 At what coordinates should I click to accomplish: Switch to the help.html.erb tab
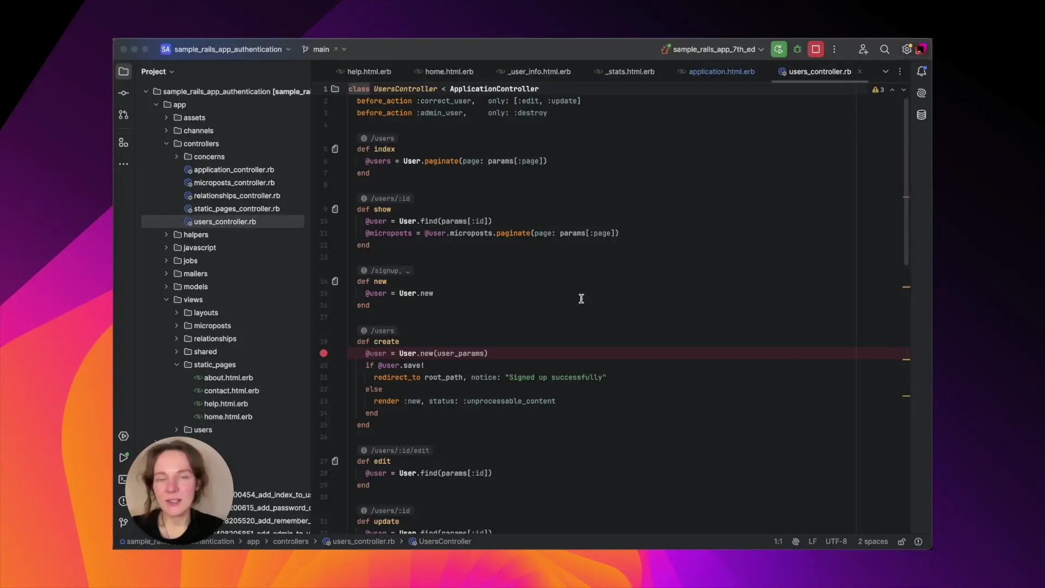tap(364, 71)
